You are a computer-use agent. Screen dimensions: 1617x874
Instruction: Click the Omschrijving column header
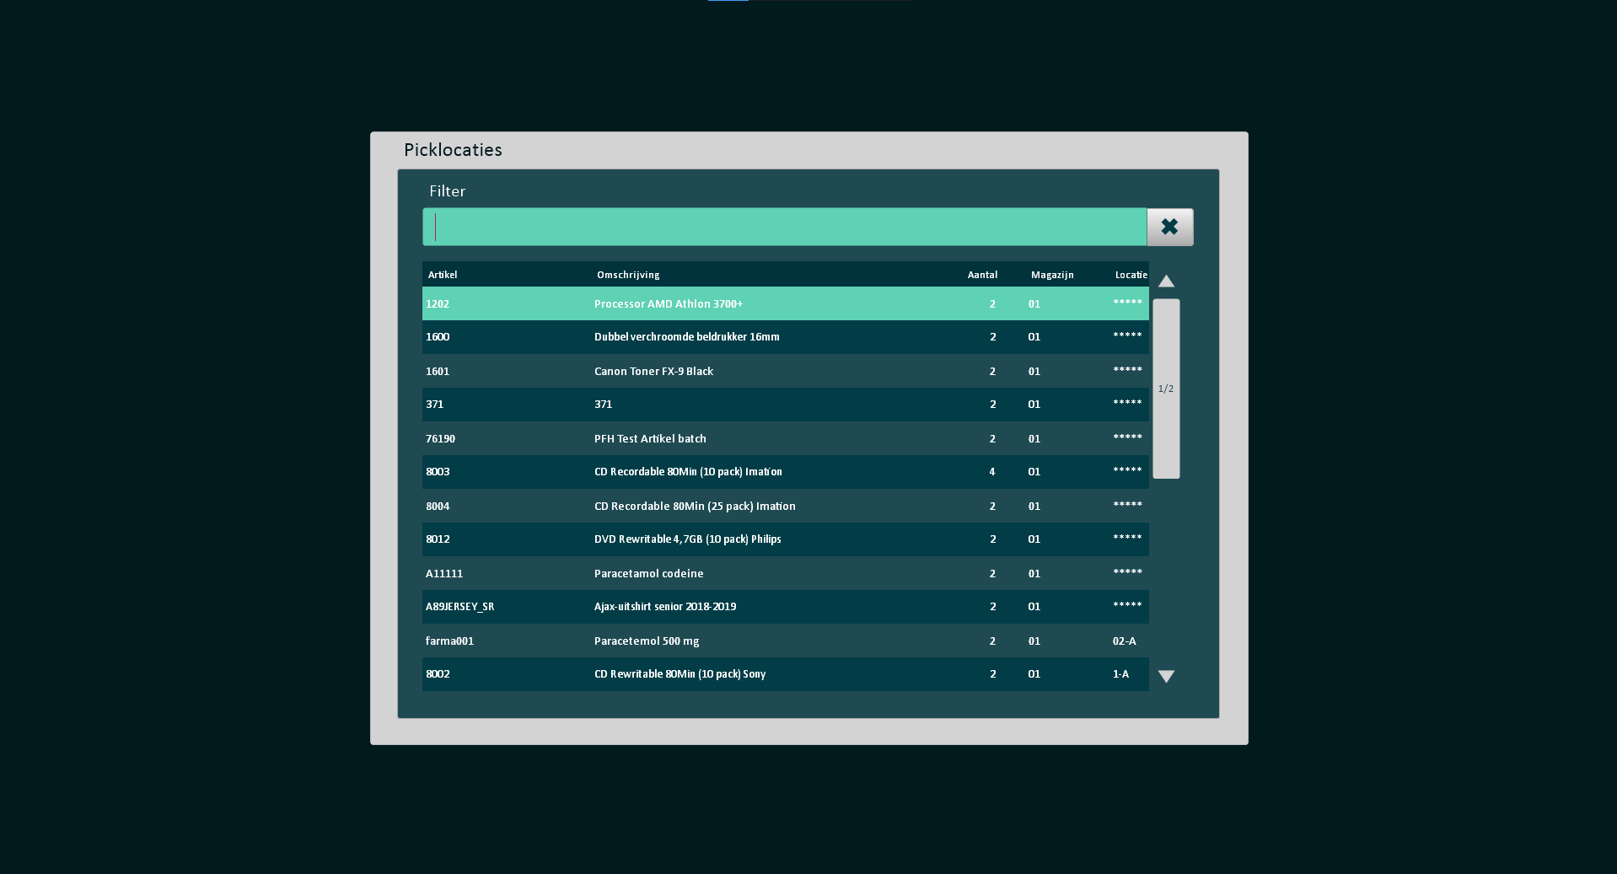pos(628,275)
